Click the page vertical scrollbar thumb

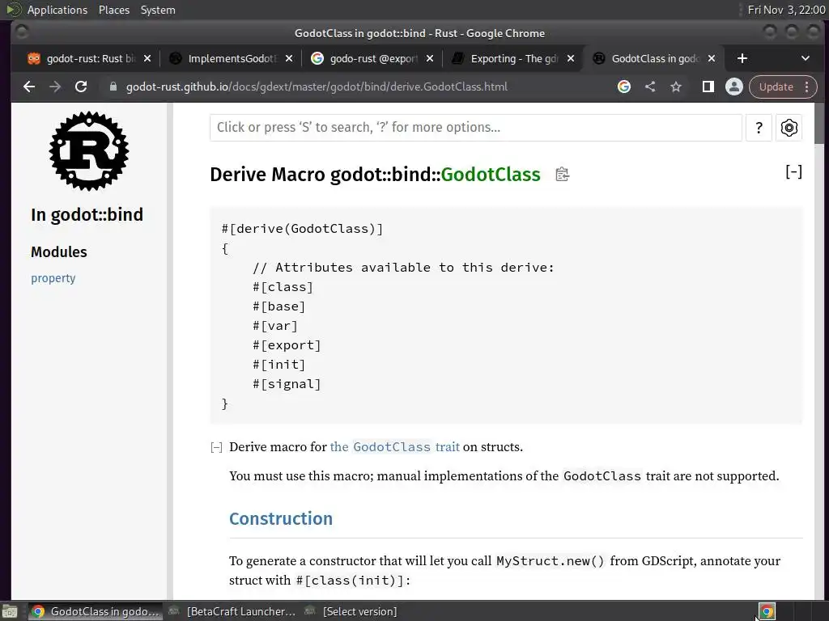(x=819, y=123)
